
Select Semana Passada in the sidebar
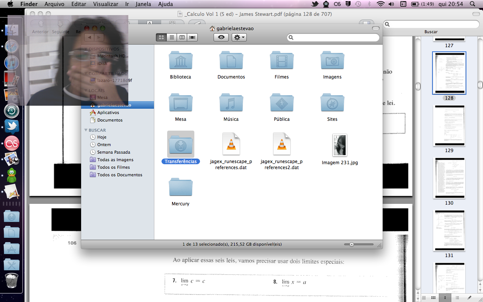point(117,152)
